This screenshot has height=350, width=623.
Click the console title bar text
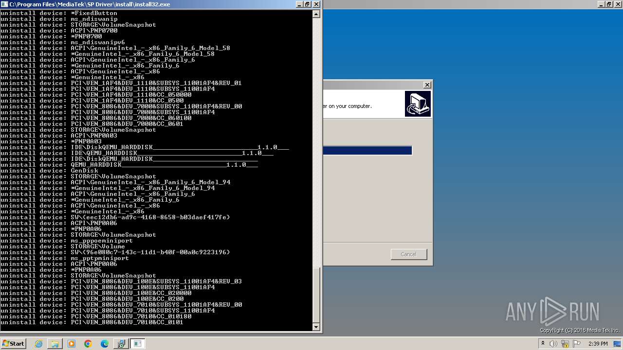tap(90, 4)
